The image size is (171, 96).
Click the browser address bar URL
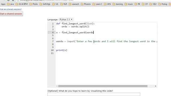click(47, 1)
